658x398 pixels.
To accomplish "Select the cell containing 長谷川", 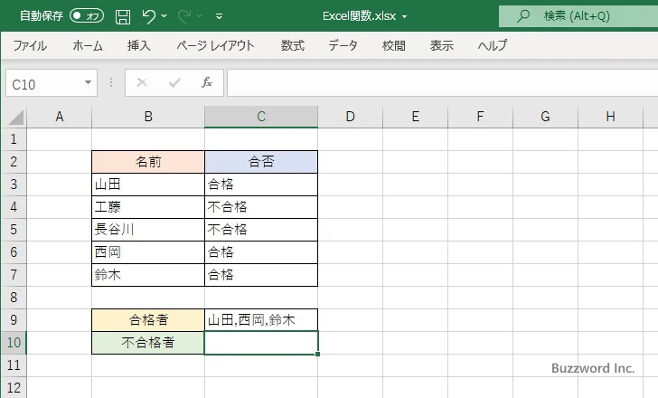I will point(148,230).
